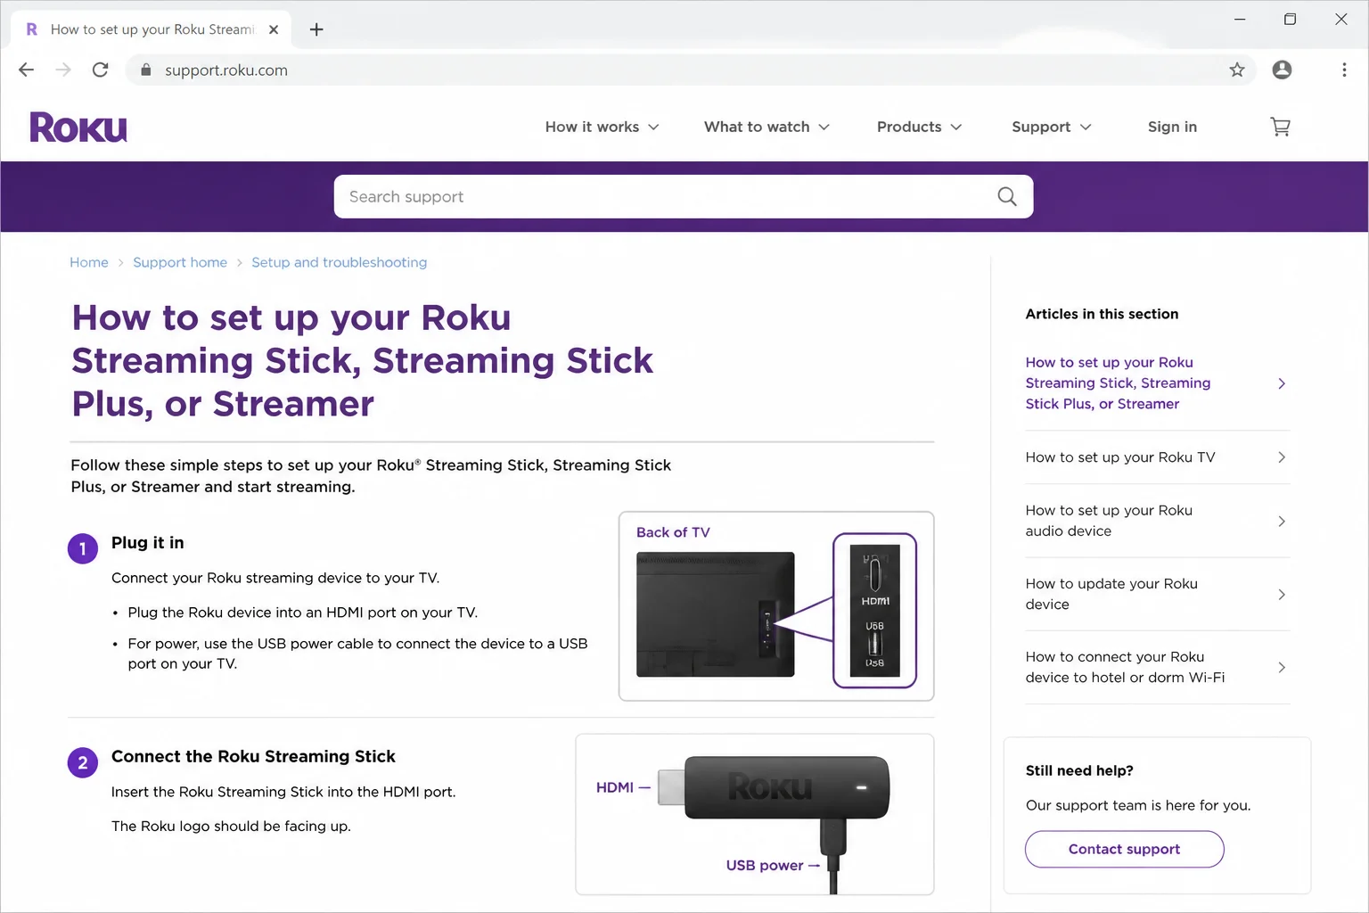
Task: Click the Articles in this section heading
Action: tap(1102, 314)
